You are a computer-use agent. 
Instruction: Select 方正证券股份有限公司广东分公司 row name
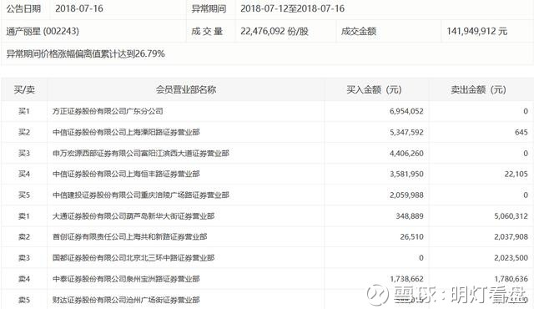click(108, 111)
